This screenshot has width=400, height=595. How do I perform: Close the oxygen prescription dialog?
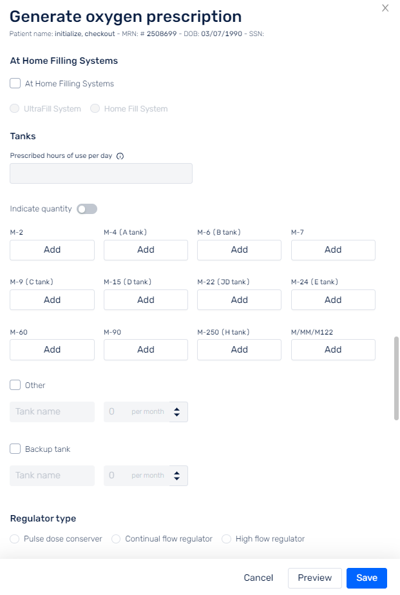(x=385, y=8)
